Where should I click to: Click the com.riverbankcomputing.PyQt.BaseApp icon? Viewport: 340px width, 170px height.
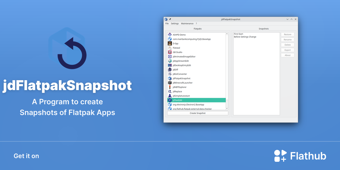(x=170, y=39)
